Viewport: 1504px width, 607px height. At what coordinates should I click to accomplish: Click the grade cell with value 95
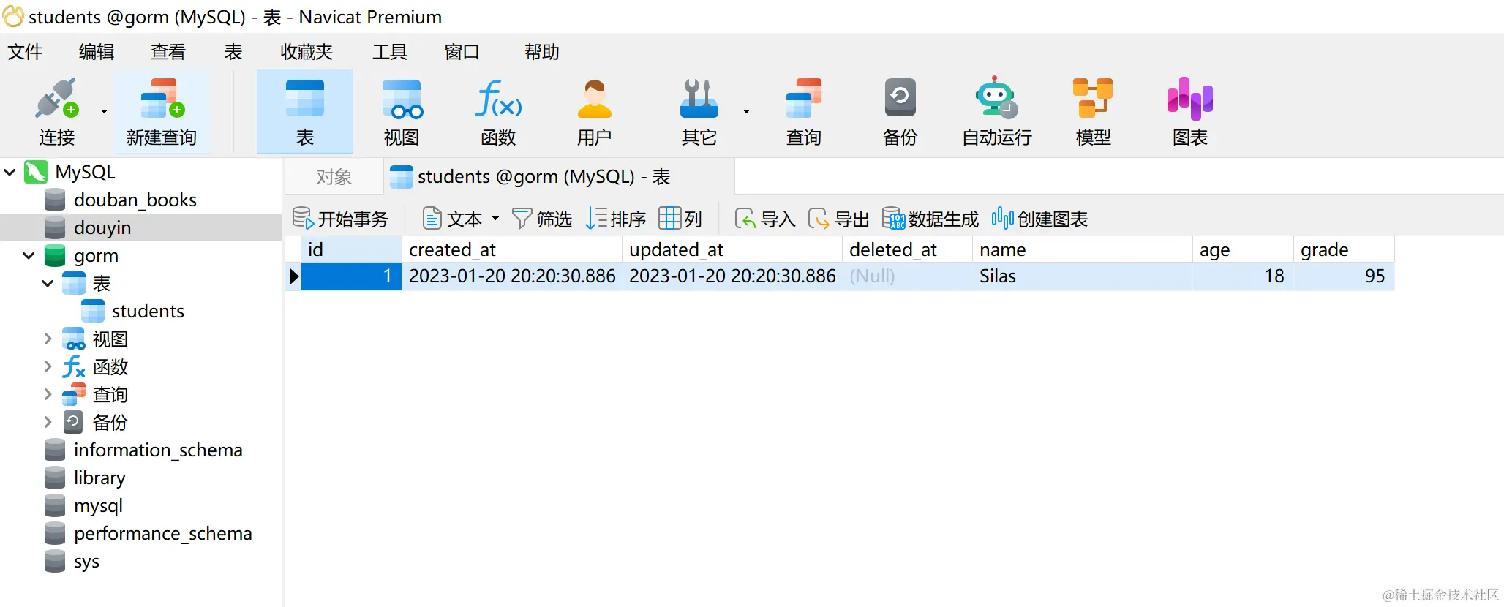pos(1344,276)
